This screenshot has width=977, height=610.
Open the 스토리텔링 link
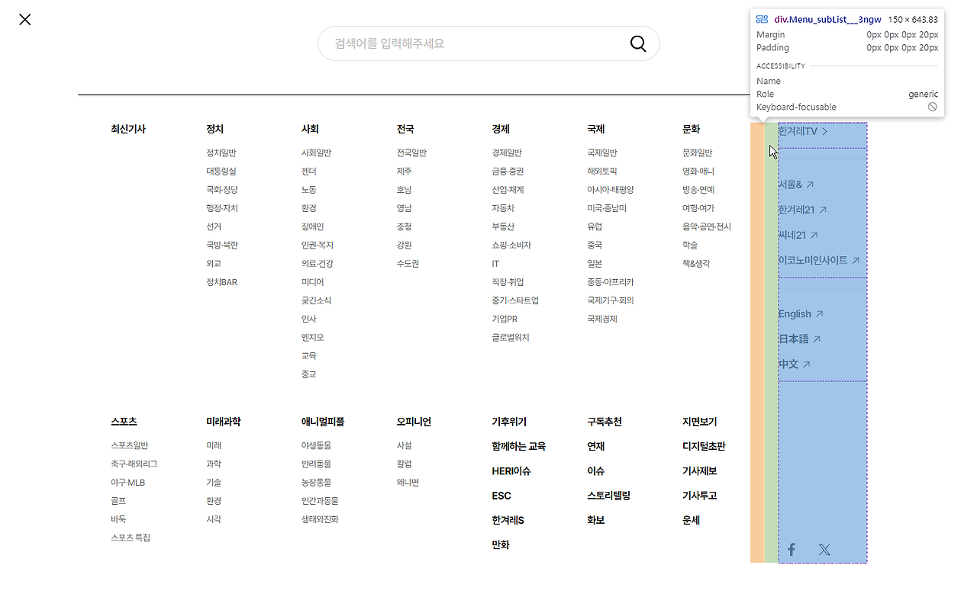coord(609,496)
